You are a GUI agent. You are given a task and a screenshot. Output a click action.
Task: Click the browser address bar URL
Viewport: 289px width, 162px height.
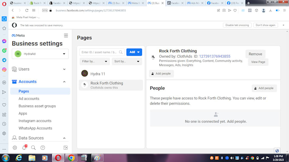click(91, 11)
